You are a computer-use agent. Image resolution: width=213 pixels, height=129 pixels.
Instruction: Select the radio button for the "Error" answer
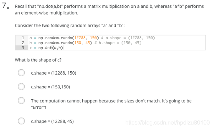point(21,100)
